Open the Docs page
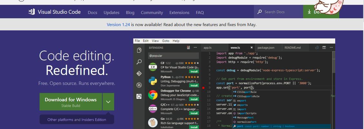 [92, 13]
